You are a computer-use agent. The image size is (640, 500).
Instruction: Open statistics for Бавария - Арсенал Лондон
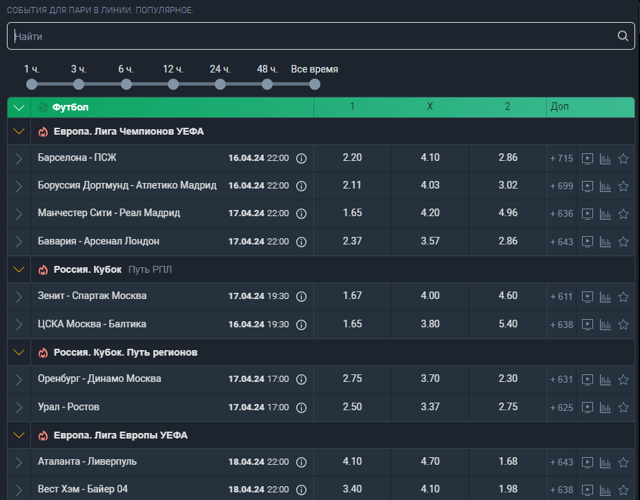pos(605,242)
